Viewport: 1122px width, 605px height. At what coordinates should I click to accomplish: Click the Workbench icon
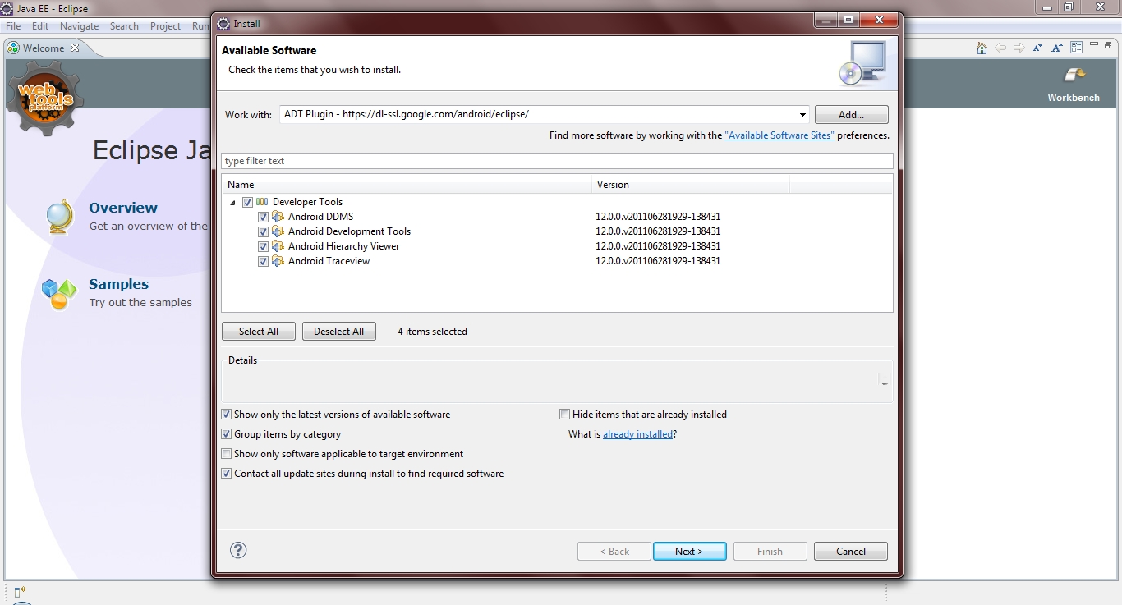(x=1073, y=75)
